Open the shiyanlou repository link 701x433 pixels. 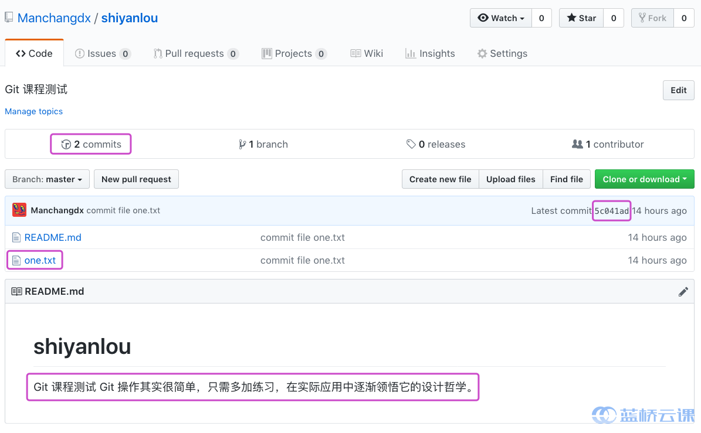pos(130,18)
